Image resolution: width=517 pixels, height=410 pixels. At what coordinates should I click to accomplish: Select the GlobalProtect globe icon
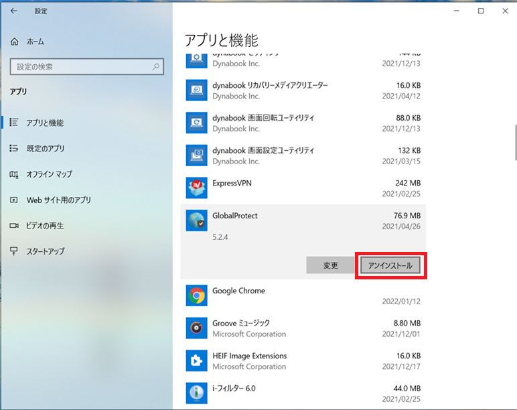(196, 222)
